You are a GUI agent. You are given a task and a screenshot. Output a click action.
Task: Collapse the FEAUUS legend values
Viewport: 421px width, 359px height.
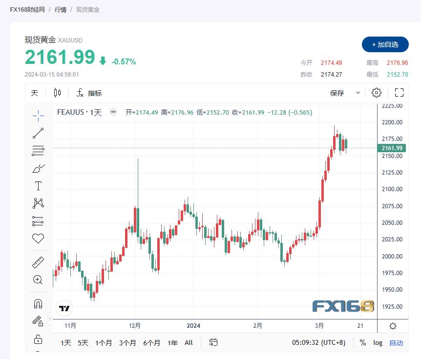tap(113, 112)
